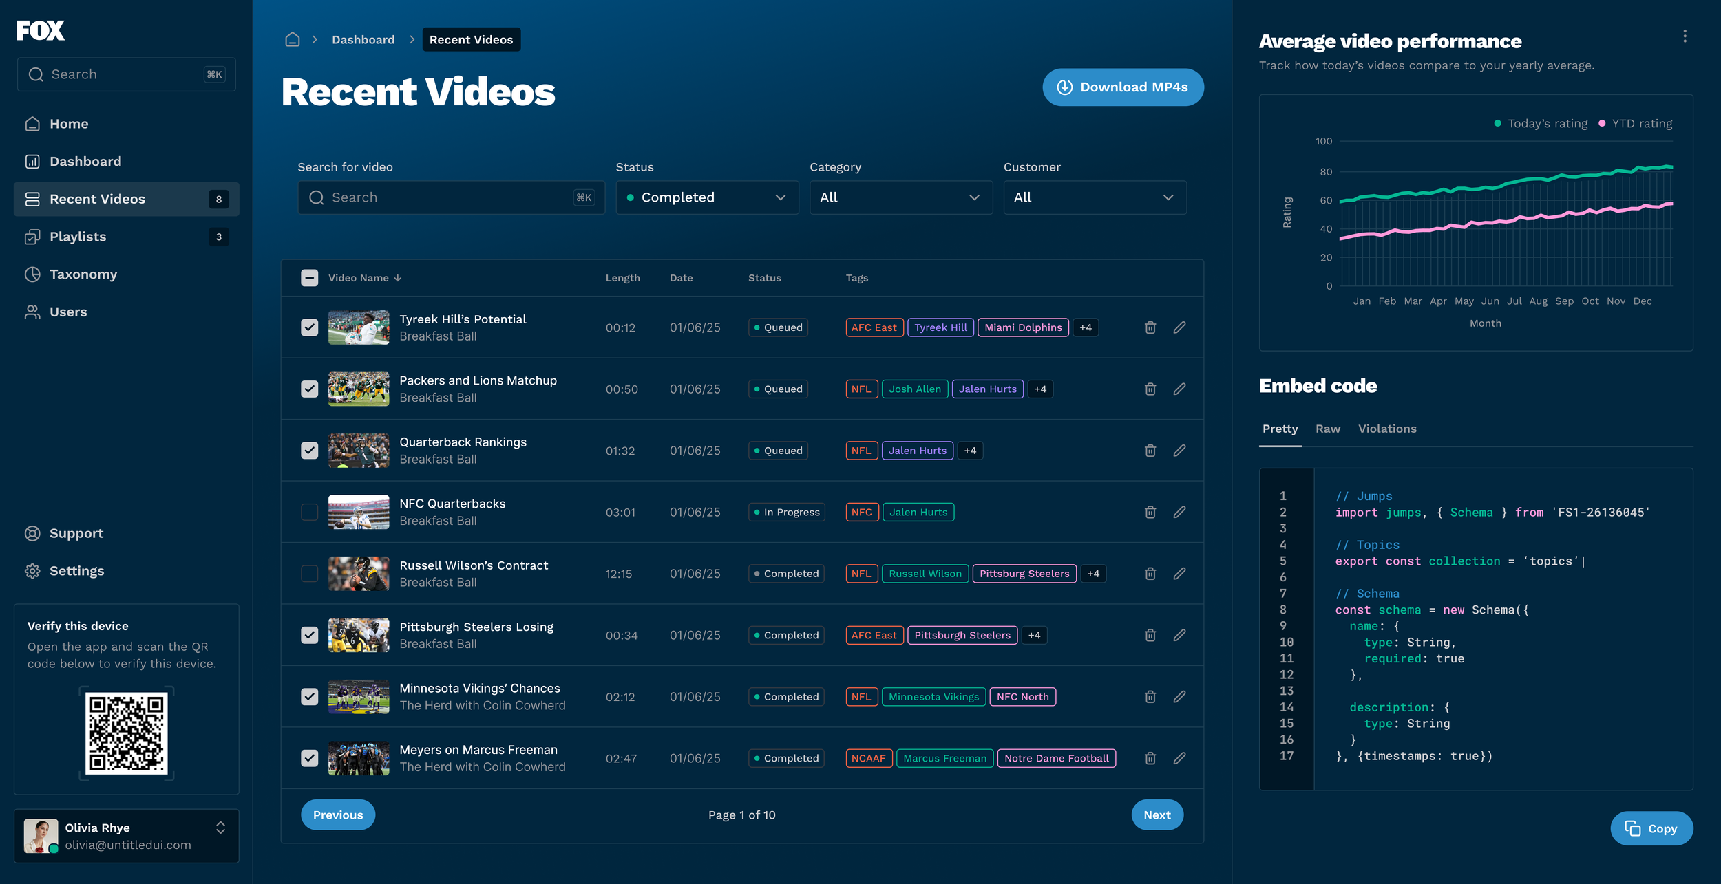The image size is (1721, 884).
Task: Edit the Packers and Lions Matchup video
Action: coord(1180,389)
